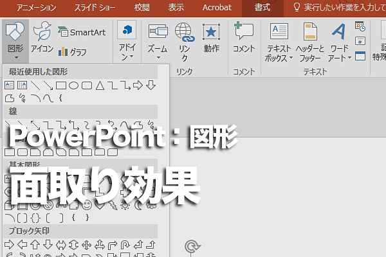Insert a SmartArt graphic
Image resolution: width=386 pixels, height=257 pixels.
pyautogui.click(x=82, y=32)
